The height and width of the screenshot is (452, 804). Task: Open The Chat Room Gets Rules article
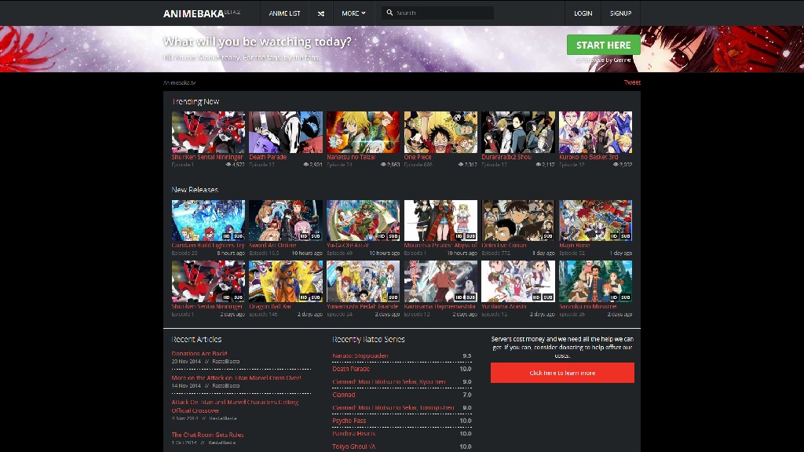207,435
